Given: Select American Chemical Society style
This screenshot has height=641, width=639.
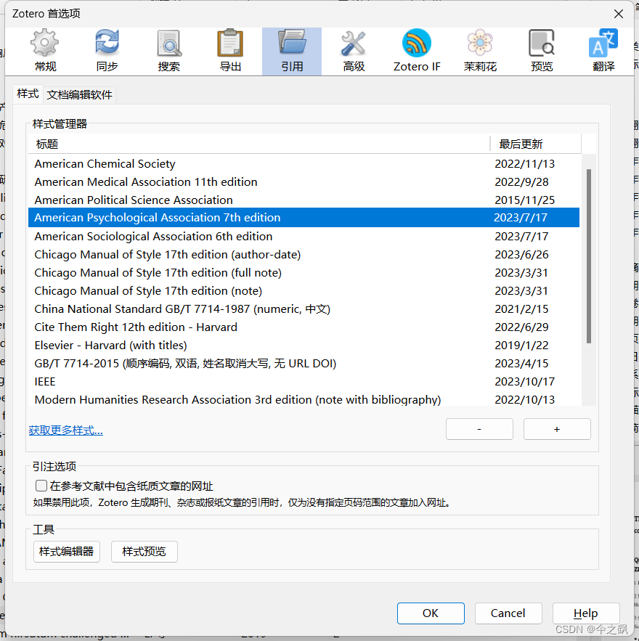Looking at the screenshot, I should coord(304,163).
